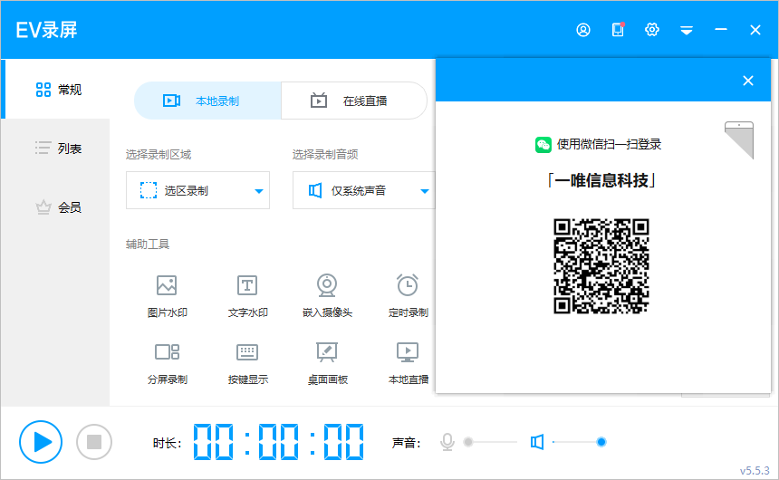
Task: Open the 文字水印 text watermark tool
Action: (247, 296)
